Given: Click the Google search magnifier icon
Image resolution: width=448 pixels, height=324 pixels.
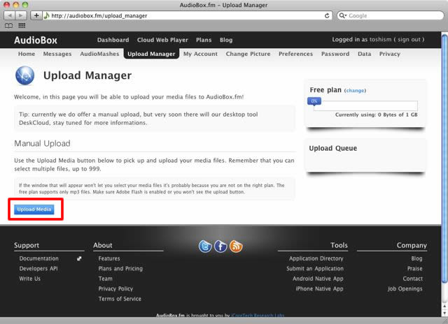Looking at the screenshot, I should point(342,15).
